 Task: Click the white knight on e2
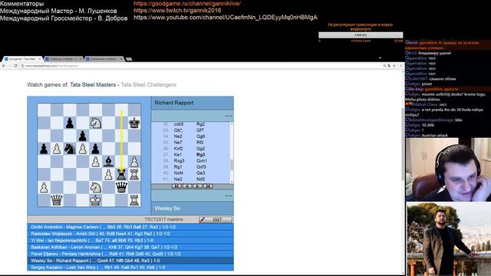[x=95, y=187]
